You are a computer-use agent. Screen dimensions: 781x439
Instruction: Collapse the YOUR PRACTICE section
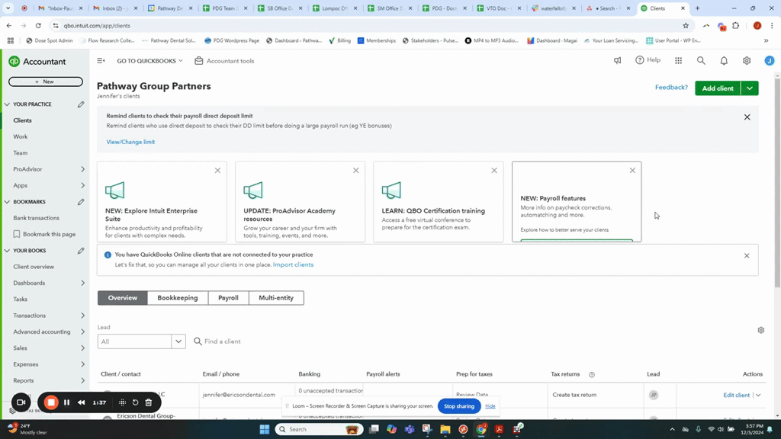point(7,104)
